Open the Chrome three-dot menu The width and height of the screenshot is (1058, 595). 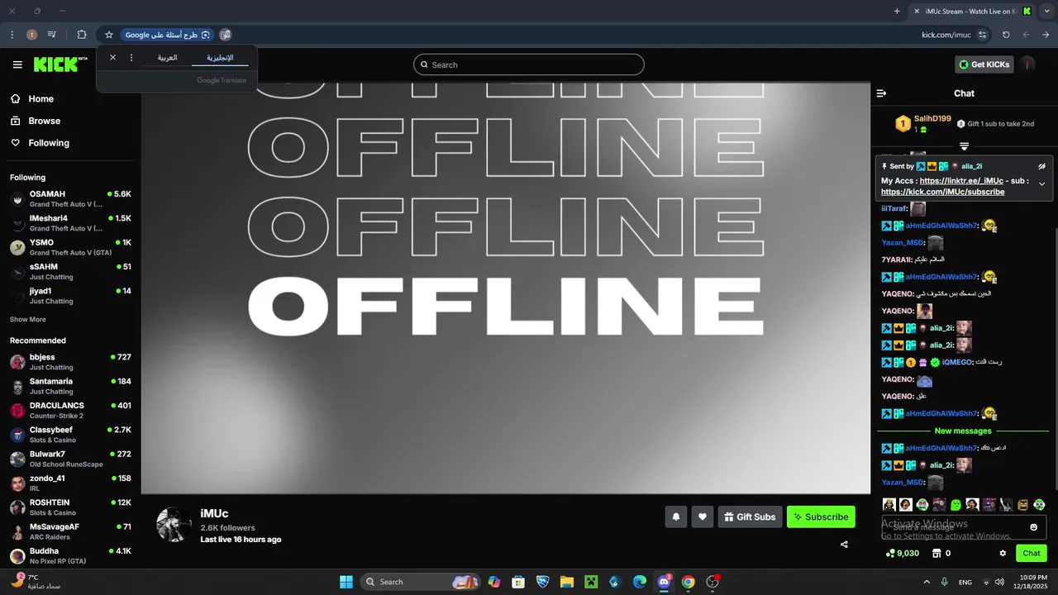pos(12,35)
